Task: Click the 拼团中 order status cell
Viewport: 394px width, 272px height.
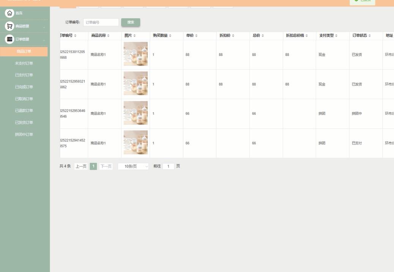Action: [357, 113]
